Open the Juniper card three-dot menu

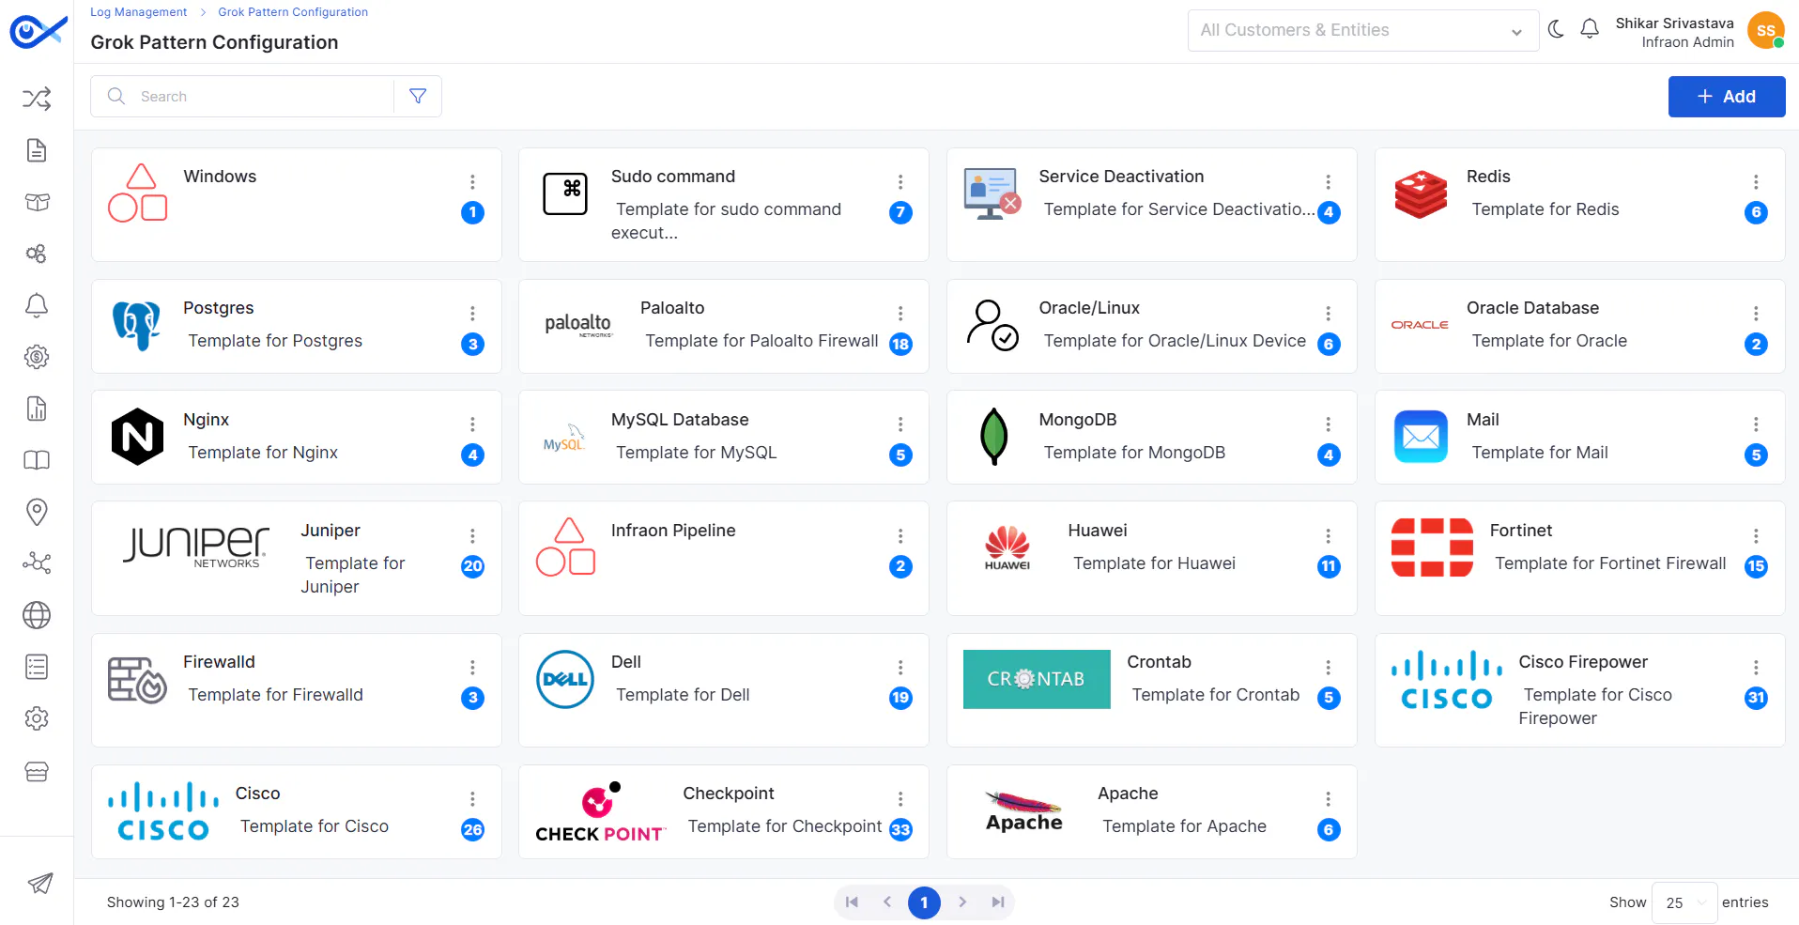tap(472, 535)
